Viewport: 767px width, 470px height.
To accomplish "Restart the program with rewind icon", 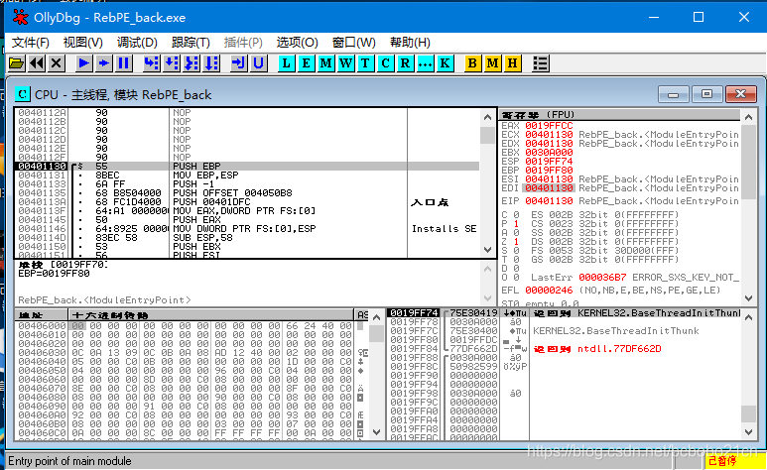I will 37,63.
